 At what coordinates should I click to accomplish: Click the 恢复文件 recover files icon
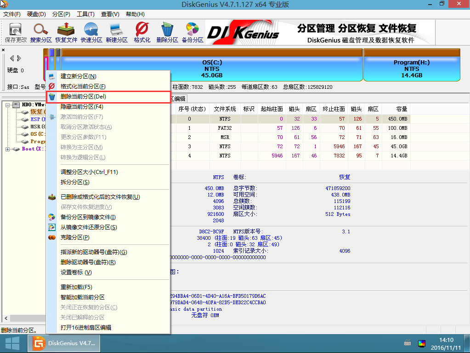pos(66,33)
